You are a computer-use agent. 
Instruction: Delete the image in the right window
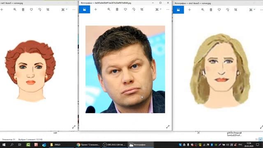211,10
